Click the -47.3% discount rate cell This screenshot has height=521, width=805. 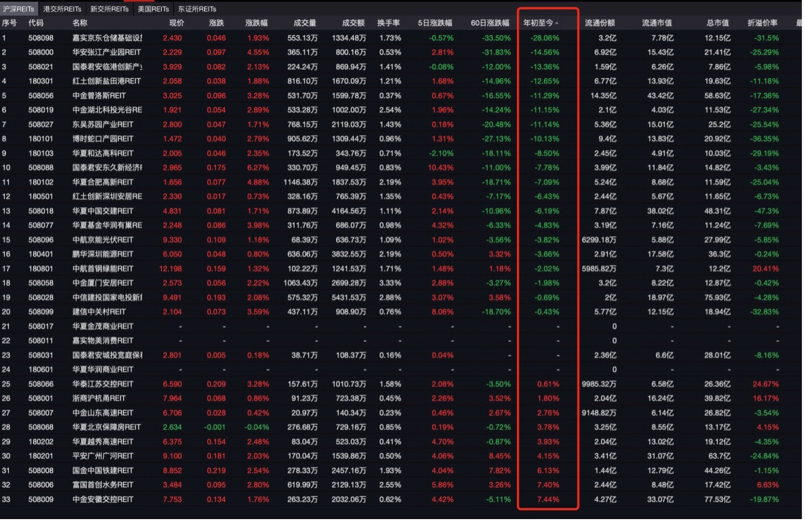point(766,212)
